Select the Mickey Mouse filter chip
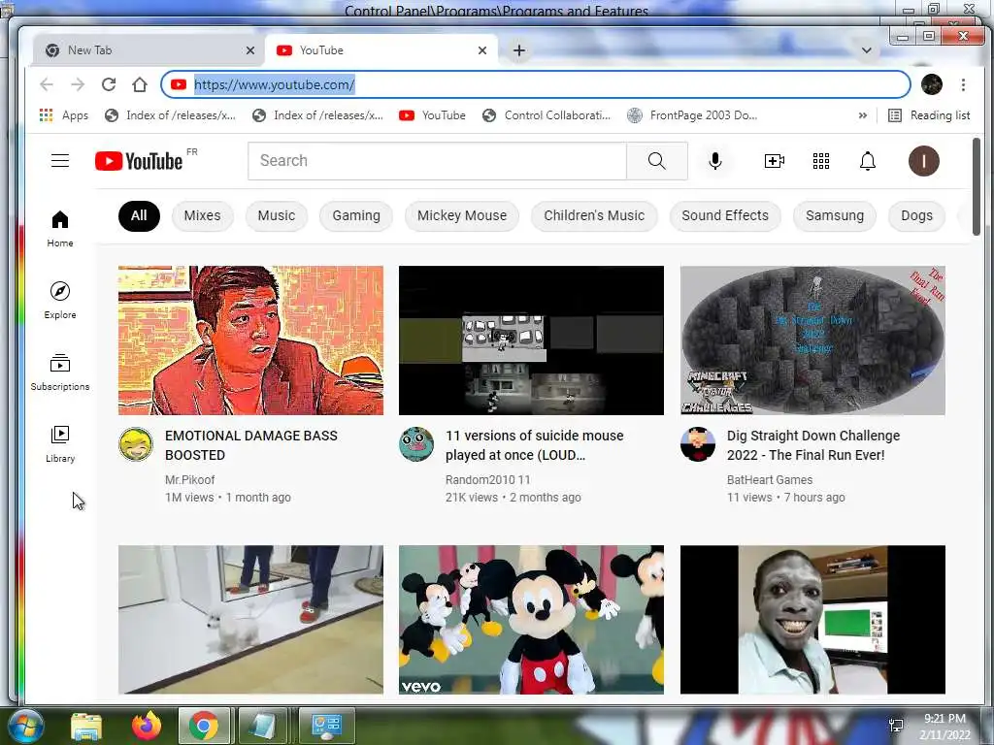 coord(461,215)
